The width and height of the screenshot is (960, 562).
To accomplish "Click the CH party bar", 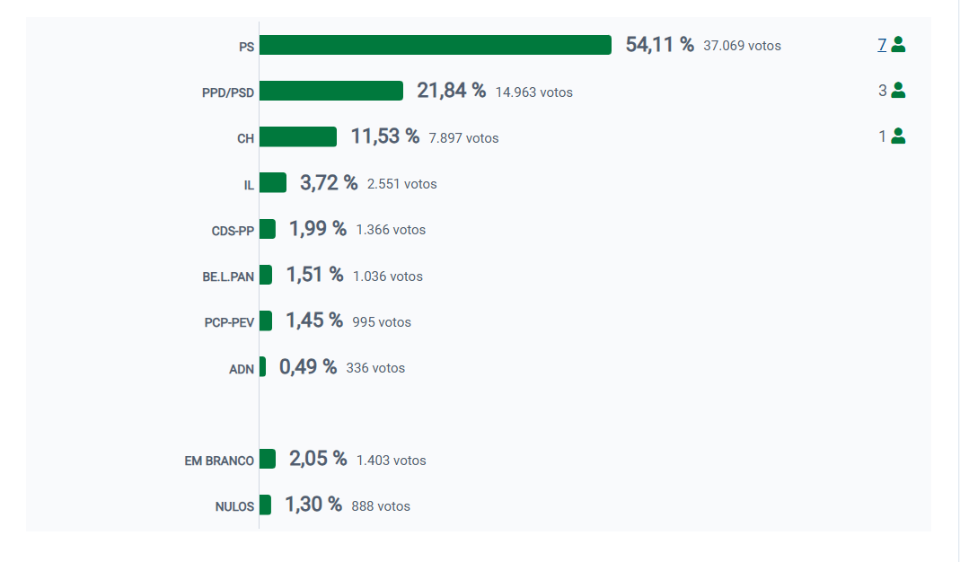I will tap(298, 136).
